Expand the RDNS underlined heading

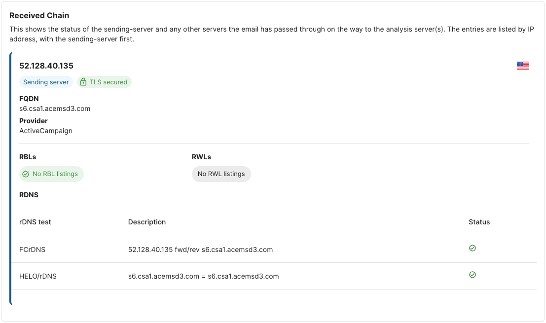tap(28, 195)
